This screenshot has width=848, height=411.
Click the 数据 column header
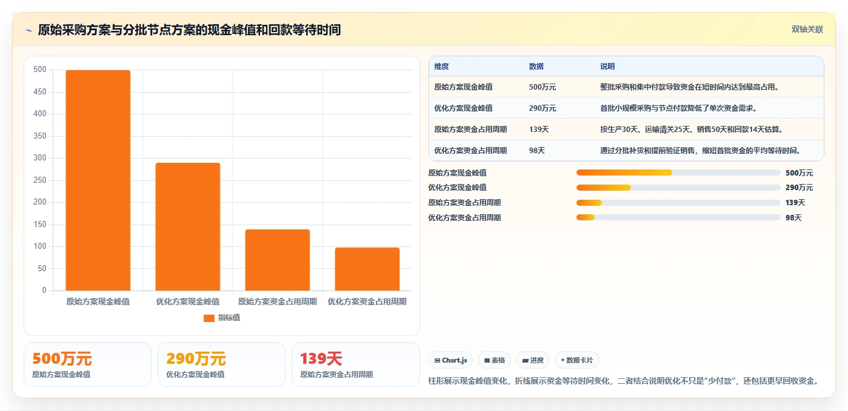(536, 67)
